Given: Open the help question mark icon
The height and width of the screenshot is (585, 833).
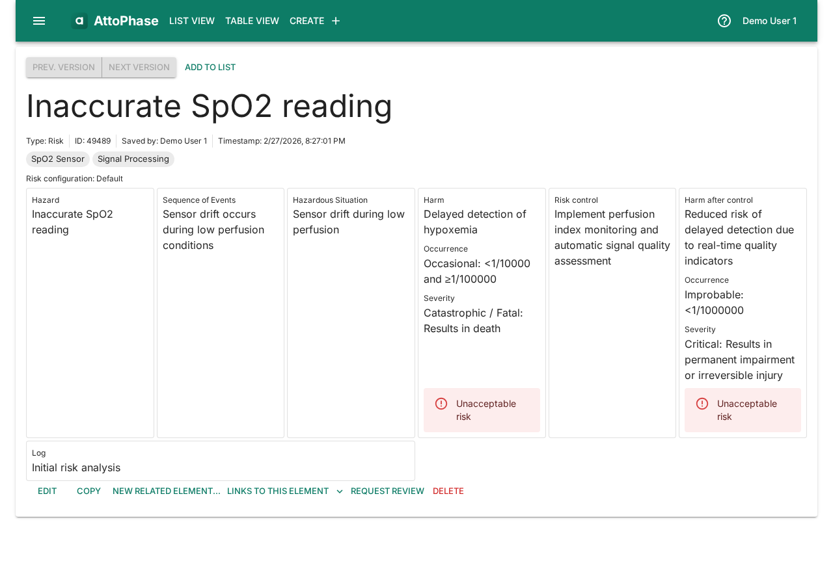Looking at the screenshot, I should click(724, 21).
